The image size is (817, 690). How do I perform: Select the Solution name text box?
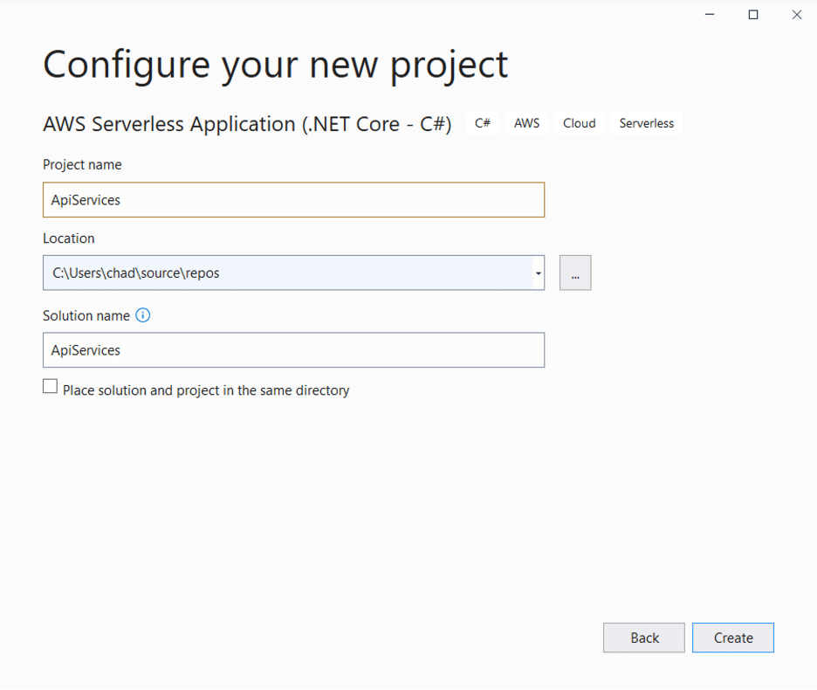pos(294,350)
